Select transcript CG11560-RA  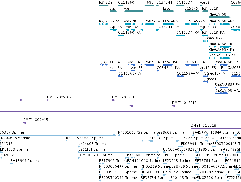121,35
